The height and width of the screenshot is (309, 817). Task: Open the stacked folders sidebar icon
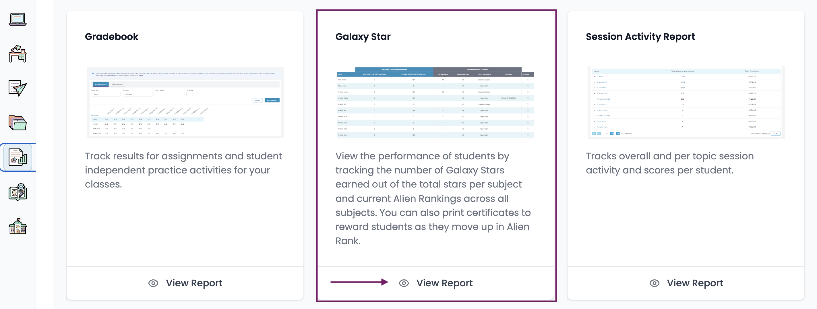[18, 123]
